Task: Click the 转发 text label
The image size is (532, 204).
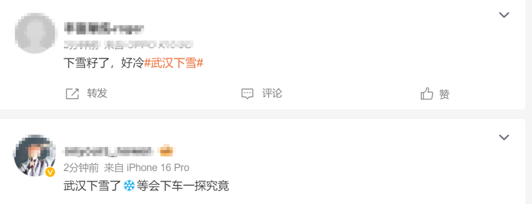Action: point(97,93)
